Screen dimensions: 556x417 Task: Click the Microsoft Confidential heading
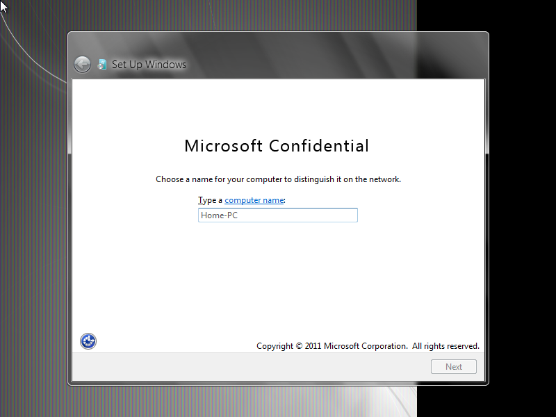277,146
